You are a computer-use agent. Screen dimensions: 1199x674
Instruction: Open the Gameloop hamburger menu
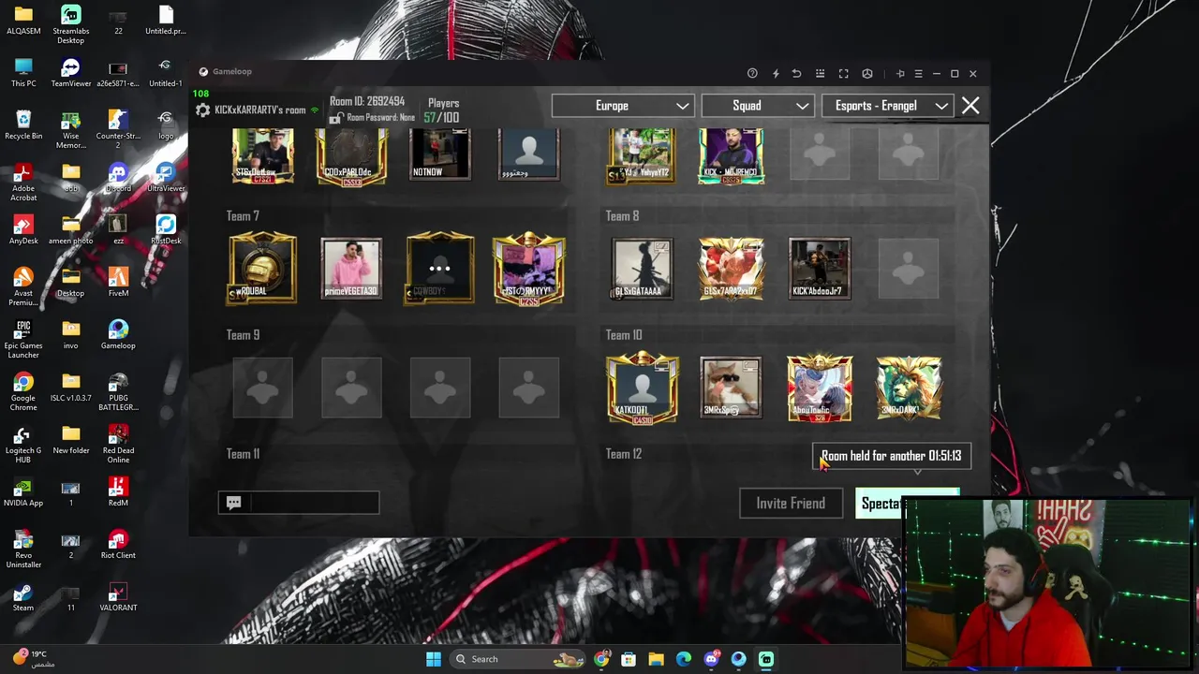click(918, 74)
